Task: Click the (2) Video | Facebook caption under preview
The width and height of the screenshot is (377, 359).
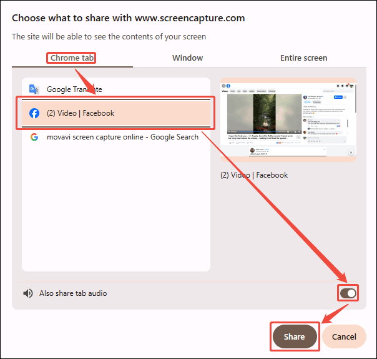Action: point(254,175)
